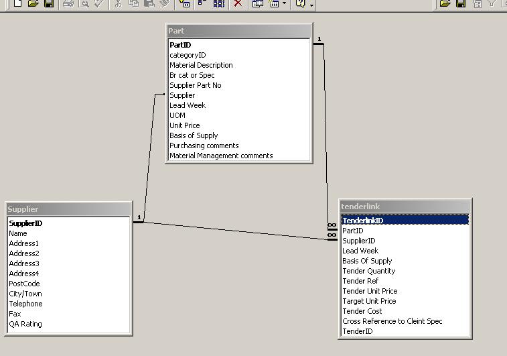
Task: Select the Supplier table title bar
Action: (68, 209)
